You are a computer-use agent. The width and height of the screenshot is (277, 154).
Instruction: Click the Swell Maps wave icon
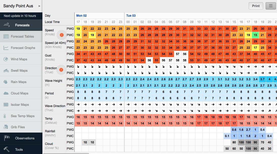(x=6, y=71)
